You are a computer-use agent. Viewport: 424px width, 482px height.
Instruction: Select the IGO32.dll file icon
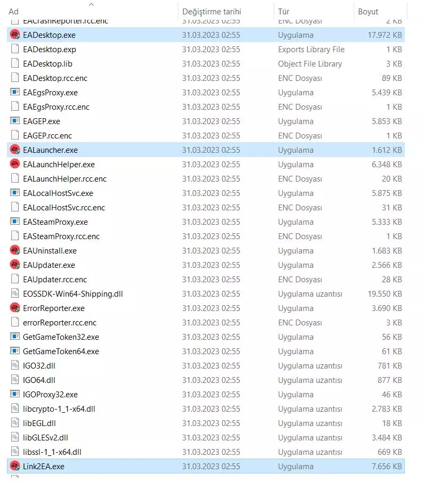point(15,365)
